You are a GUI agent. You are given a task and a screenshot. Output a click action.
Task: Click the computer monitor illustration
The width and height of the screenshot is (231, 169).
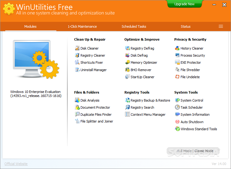pos(36,59)
